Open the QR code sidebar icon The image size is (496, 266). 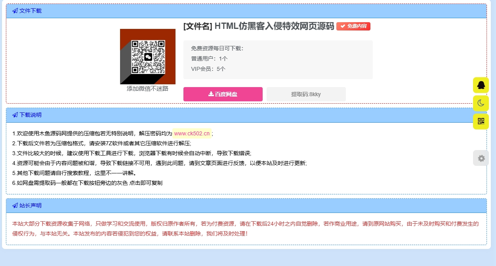click(481, 122)
